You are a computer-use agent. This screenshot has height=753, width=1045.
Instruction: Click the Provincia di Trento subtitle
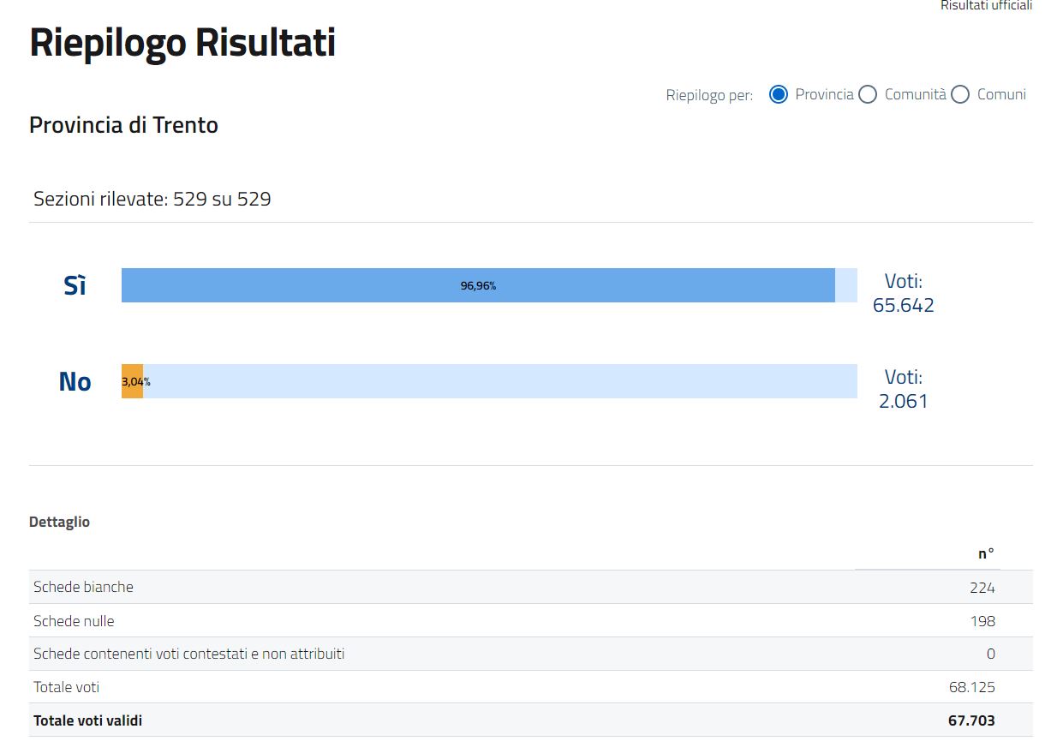(123, 125)
